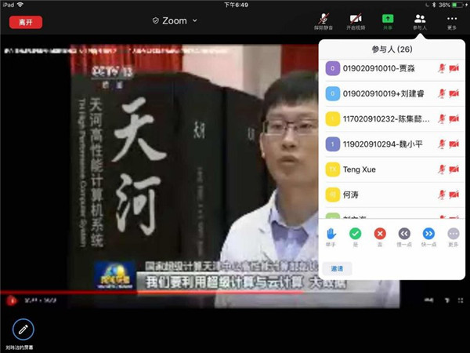Screen dimensions: 470x353
Task: Tap video-off icon for 刘建睿
Action: coord(454,93)
